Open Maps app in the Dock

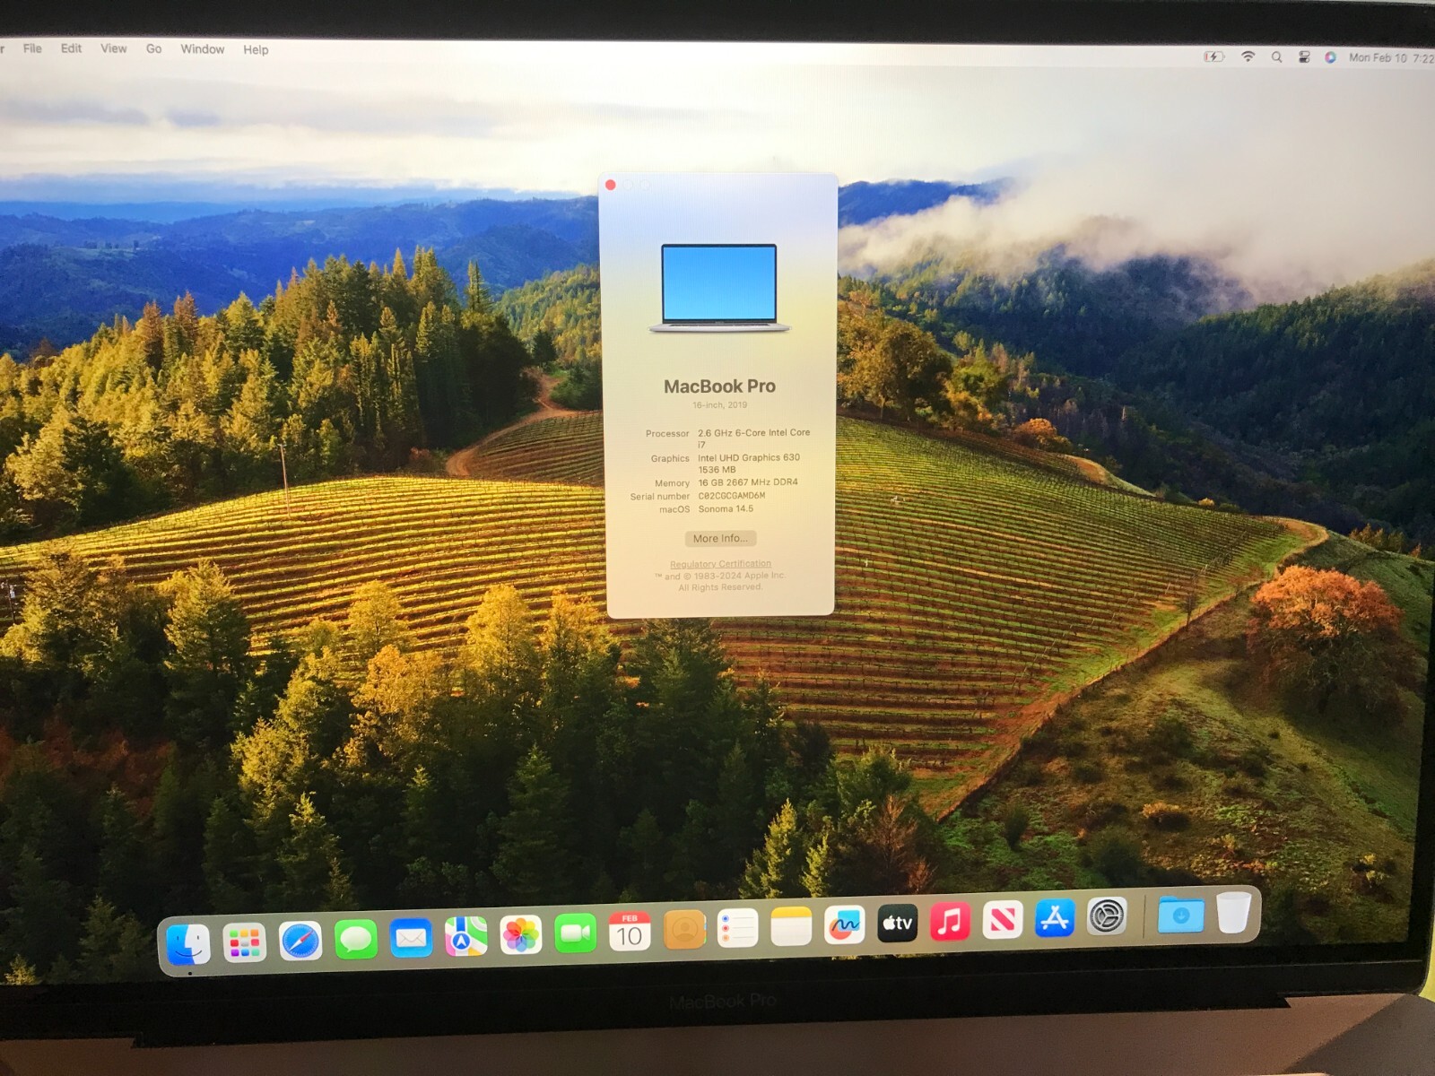(466, 936)
